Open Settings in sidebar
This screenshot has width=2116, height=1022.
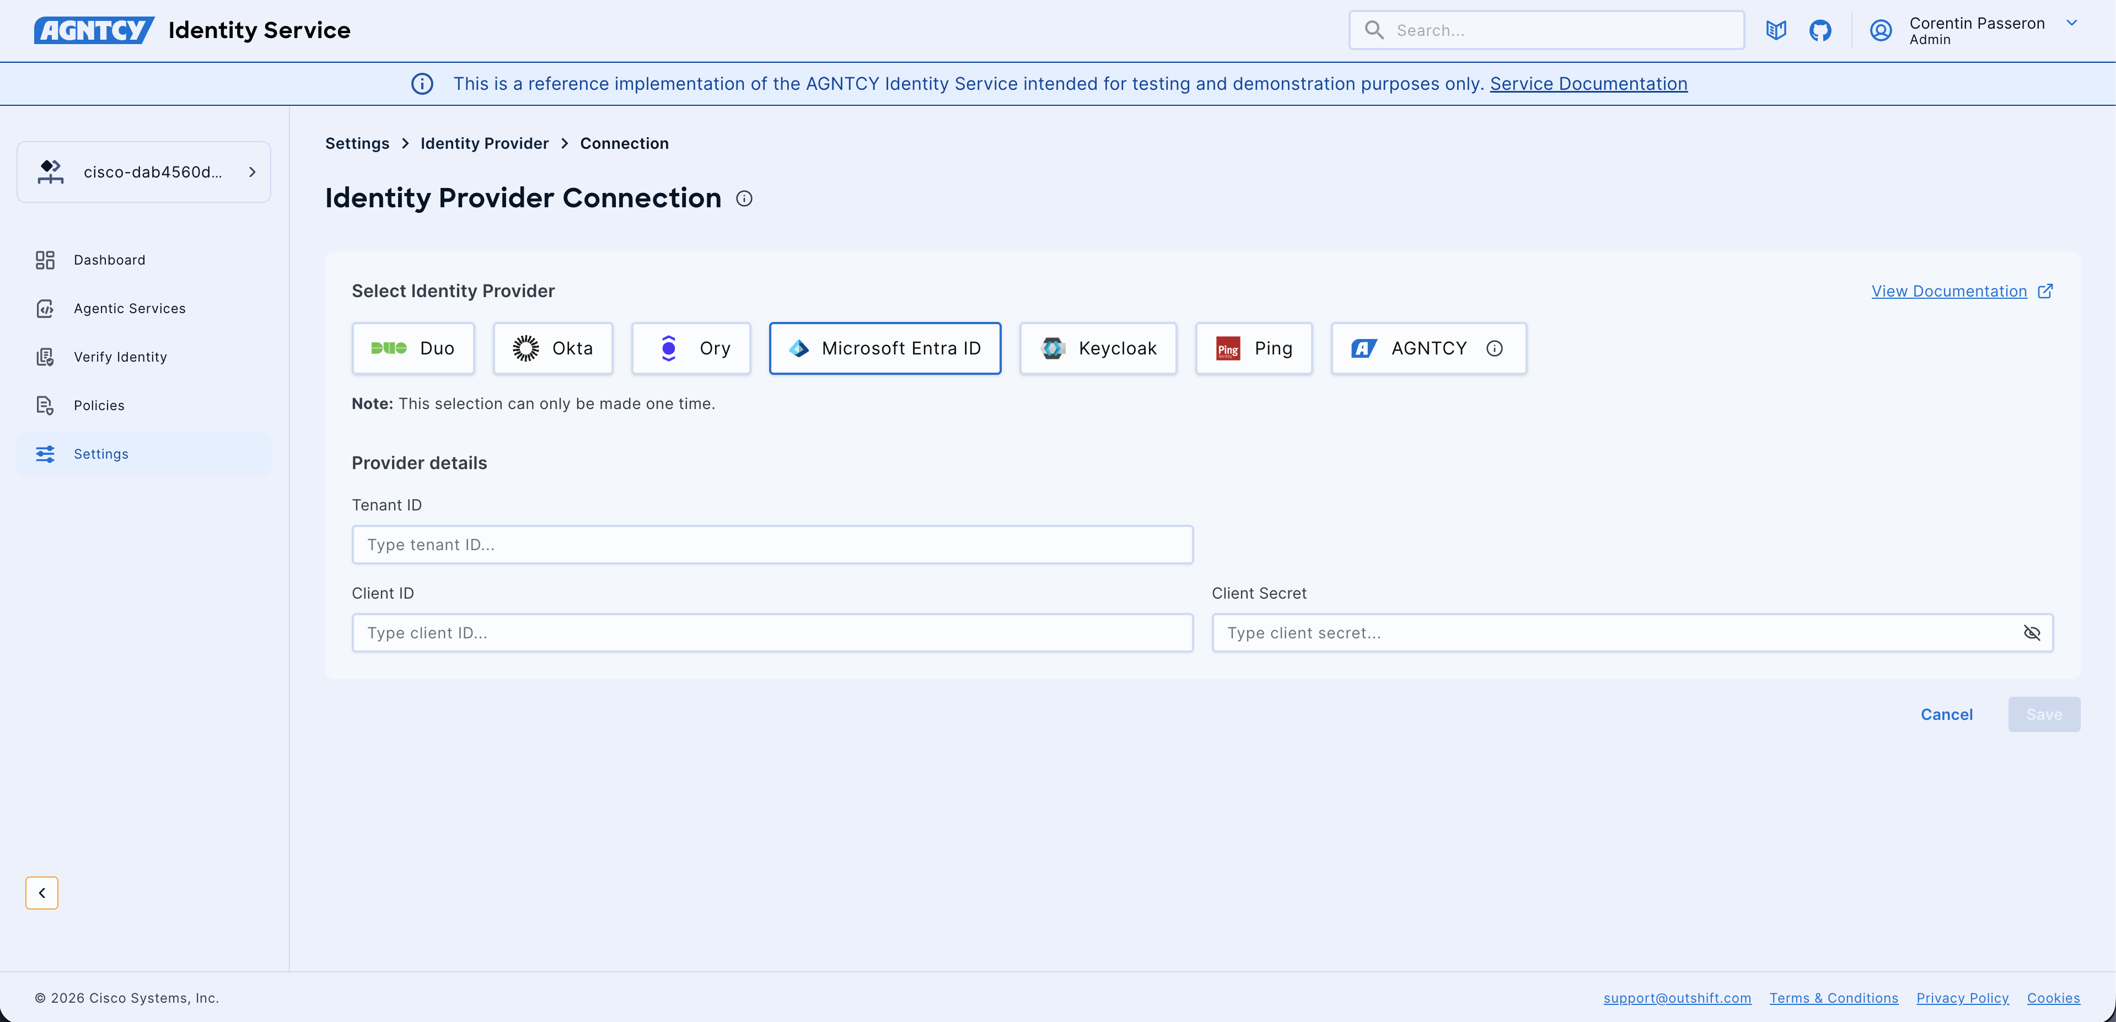point(144,454)
